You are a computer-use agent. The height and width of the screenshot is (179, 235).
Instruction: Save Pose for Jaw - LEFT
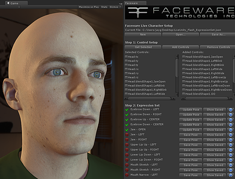191,135
